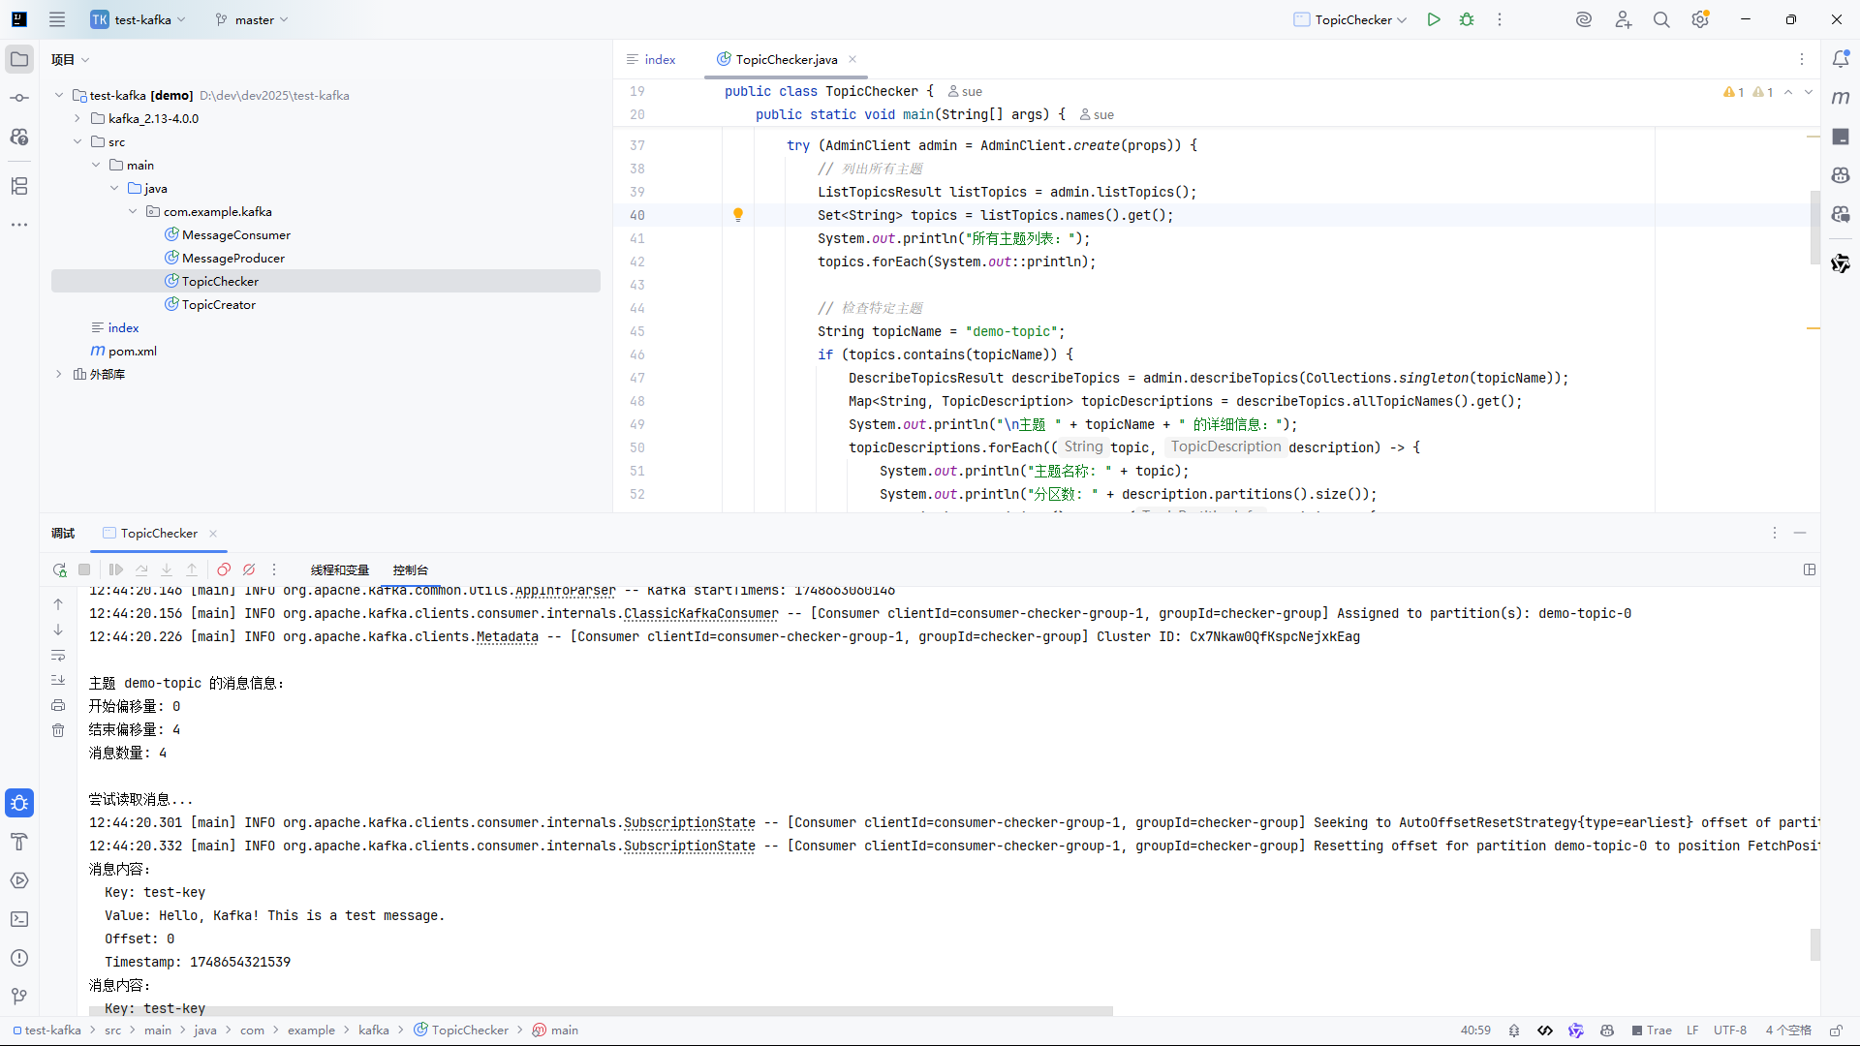Click UTF-8 encoding in status bar

coord(1730,1031)
